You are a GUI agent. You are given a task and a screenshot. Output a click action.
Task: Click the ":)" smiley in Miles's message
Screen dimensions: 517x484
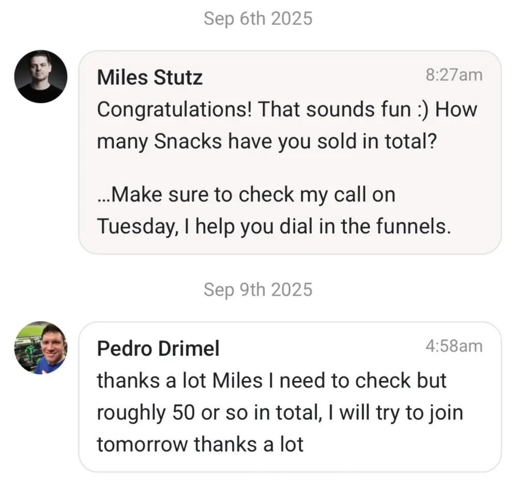click(x=422, y=110)
